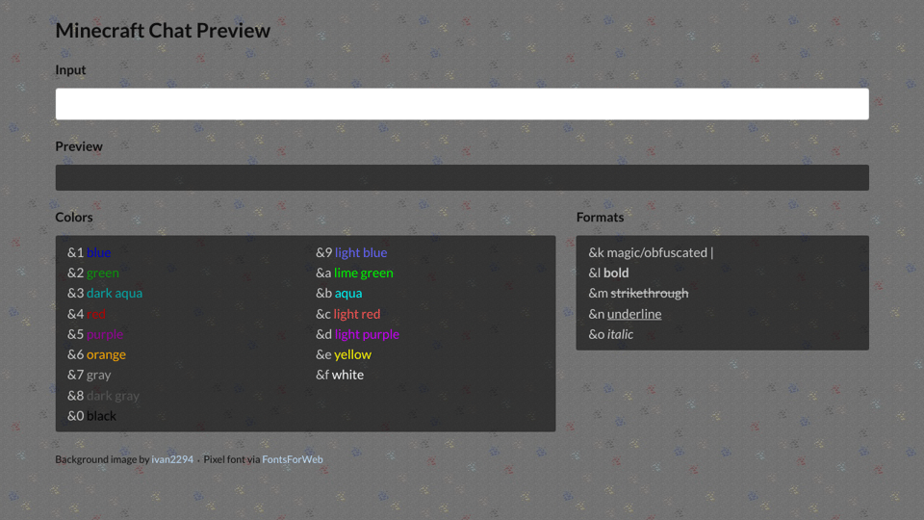Choose the &n underline format entry

[625, 314]
